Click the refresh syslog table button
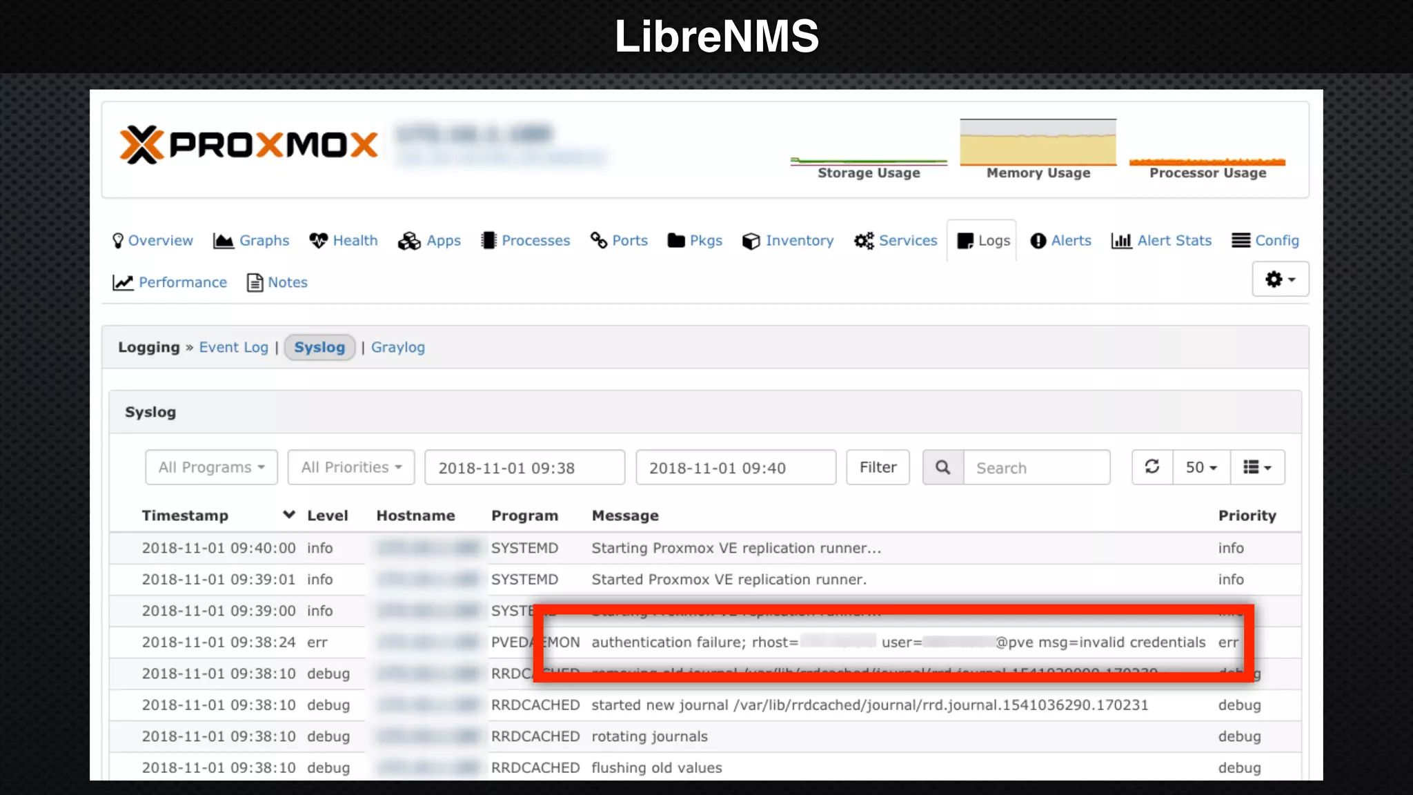Viewport: 1413px width, 795px height. 1152,467
